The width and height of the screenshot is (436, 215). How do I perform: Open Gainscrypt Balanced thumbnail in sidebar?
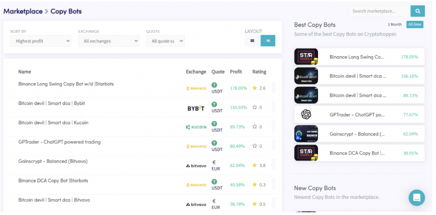[306, 134]
